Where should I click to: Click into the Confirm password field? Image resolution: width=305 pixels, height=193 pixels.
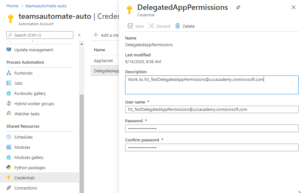point(212,147)
